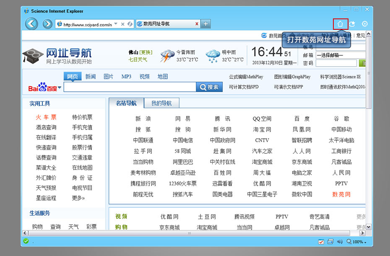Click the rain cloud icon for tomorrow
This screenshot has height=256, width=390.
(x=213, y=56)
